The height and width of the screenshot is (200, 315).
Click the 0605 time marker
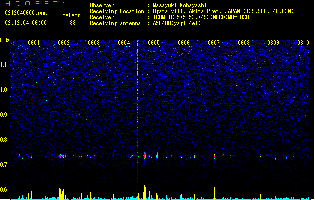pos(154,43)
